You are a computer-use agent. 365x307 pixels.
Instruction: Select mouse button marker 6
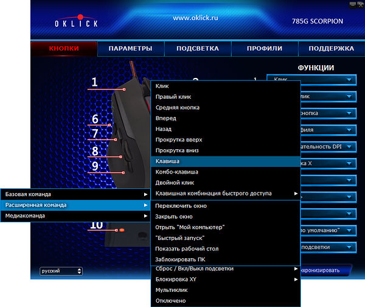pos(96,119)
